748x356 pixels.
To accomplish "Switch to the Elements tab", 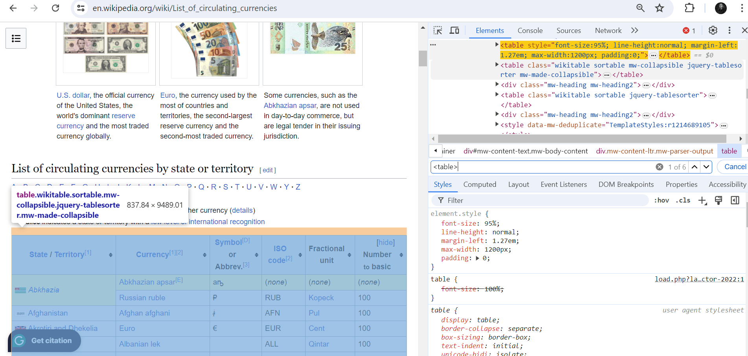I will tap(490, 31).
